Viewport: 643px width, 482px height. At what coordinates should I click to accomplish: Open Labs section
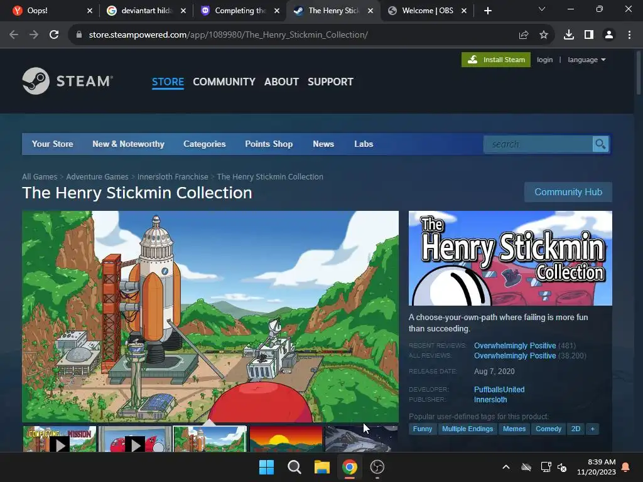[x=364, y=144]
